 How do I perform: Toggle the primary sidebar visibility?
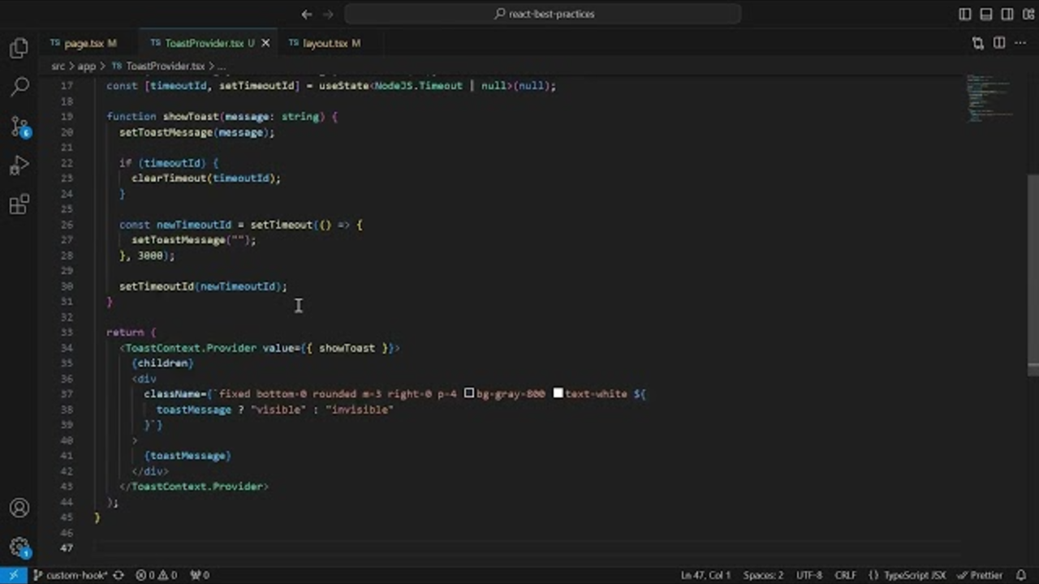coord(965,14)
